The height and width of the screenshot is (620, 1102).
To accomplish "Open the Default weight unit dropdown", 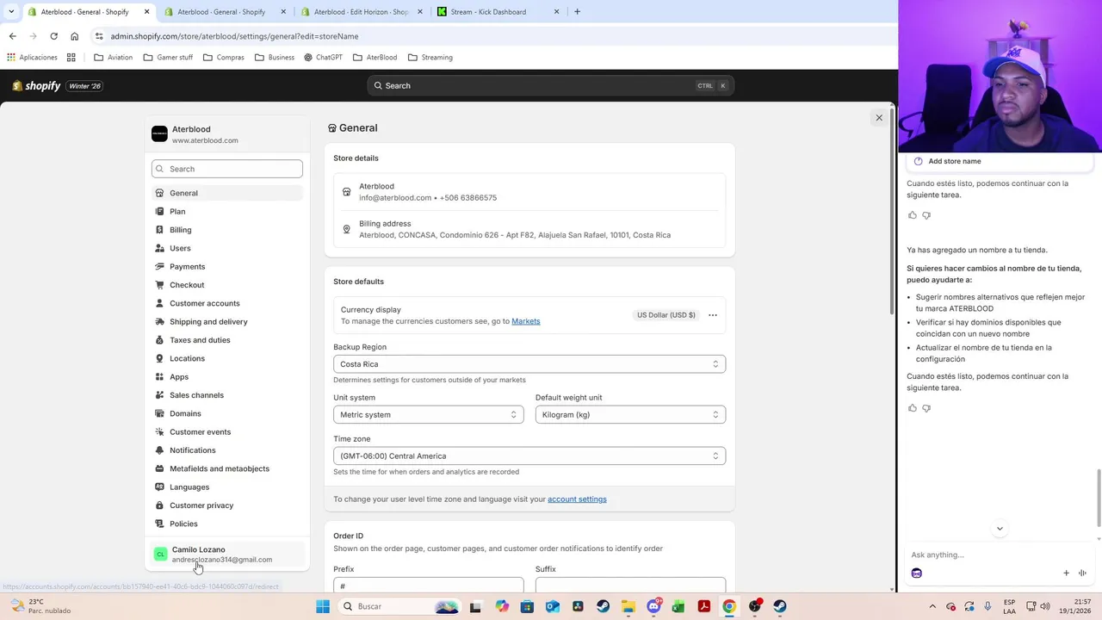I will tap(630, 414).
